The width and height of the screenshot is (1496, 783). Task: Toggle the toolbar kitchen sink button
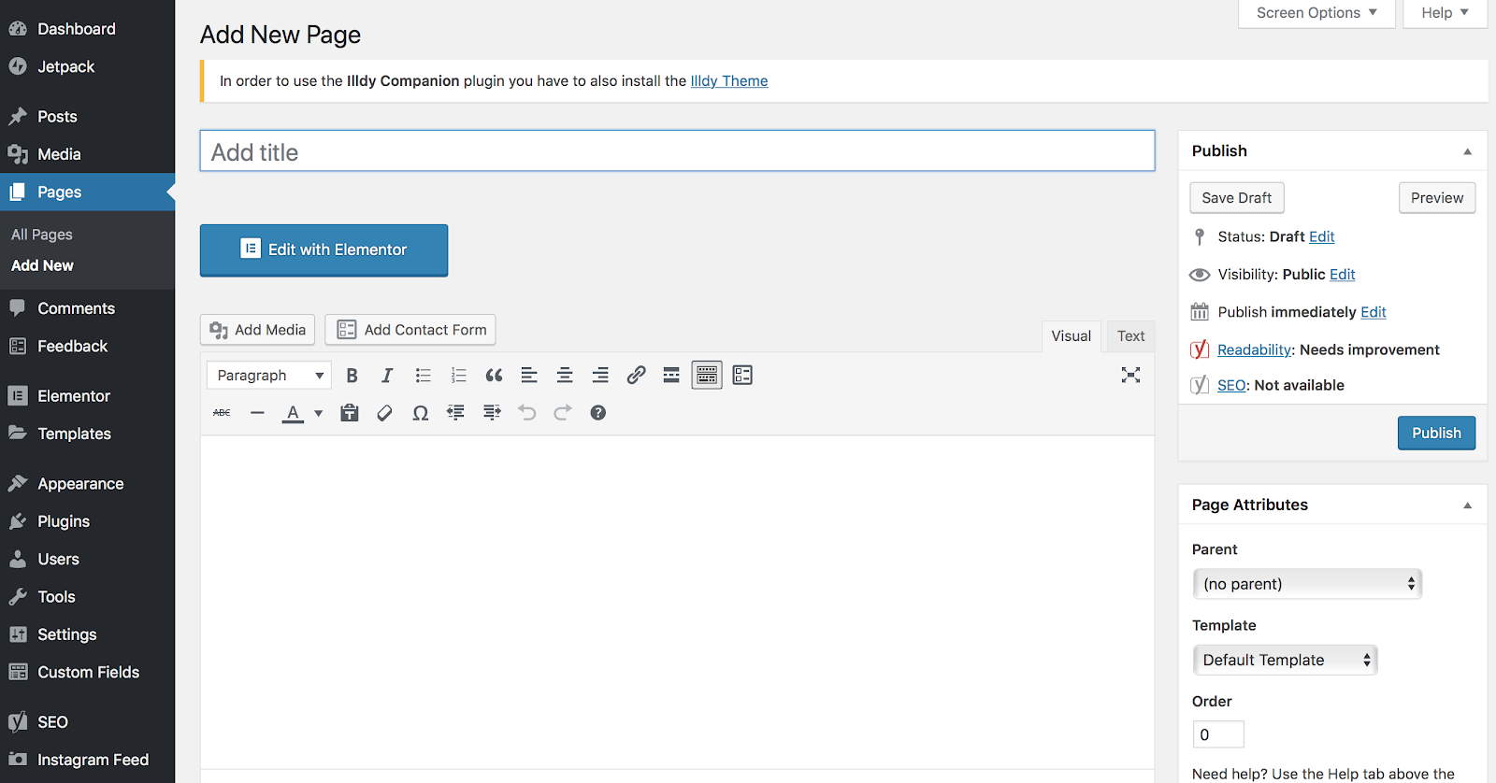(x=707, y=376)
